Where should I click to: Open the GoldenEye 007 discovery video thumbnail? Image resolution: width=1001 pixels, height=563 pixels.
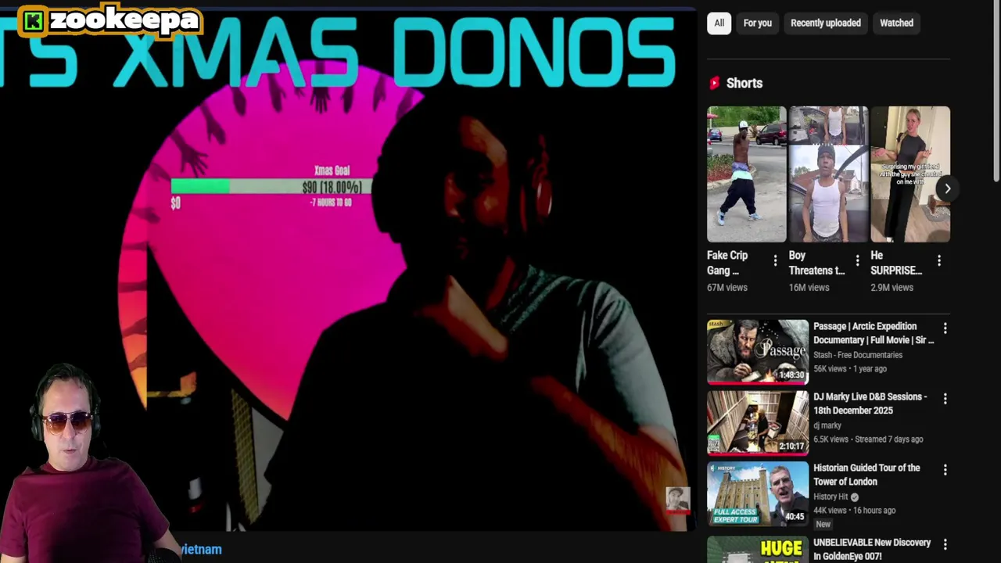click(758, 549)
